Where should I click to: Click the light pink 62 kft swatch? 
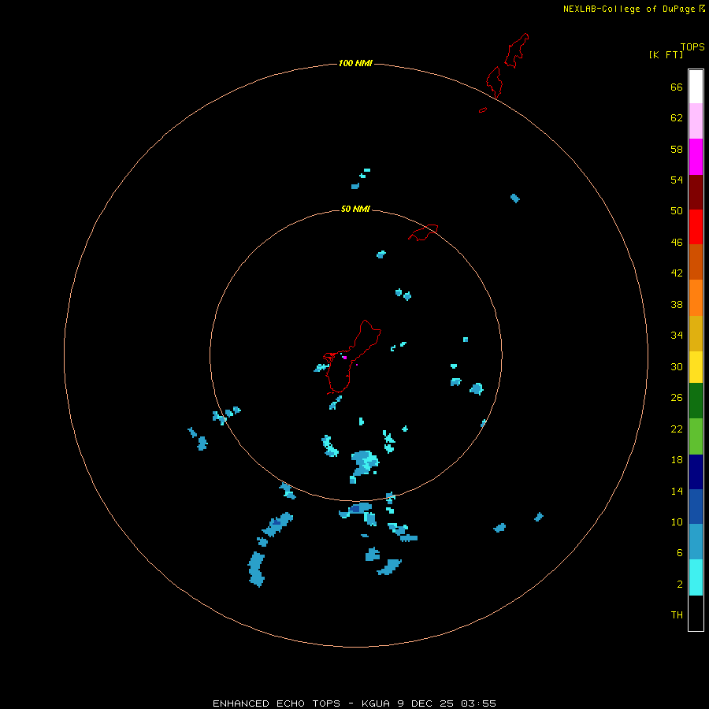[x=696, y=121]
